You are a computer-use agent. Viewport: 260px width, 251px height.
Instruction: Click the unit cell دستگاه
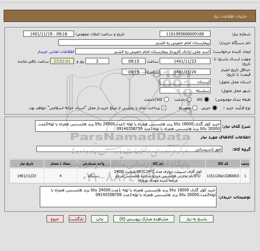click(x=94, y=176)
